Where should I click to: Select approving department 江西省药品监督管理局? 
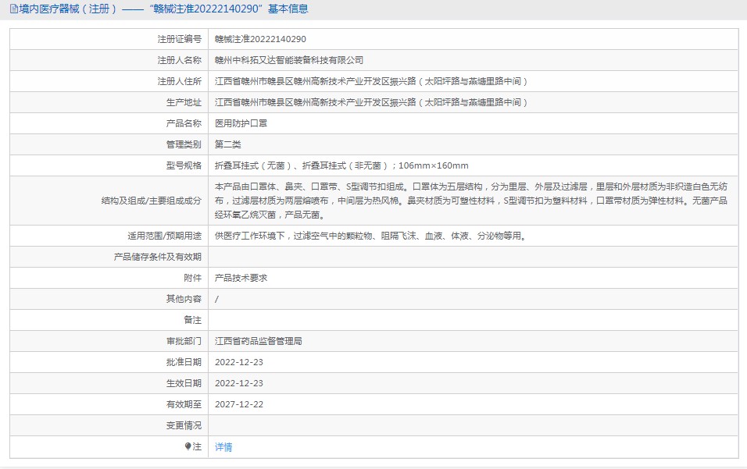(x=258, y=341)
